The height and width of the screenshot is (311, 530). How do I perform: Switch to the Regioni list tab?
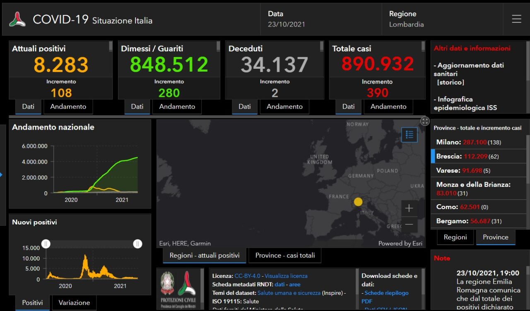click(x=455, y=237)
